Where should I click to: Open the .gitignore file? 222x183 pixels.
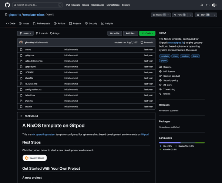point(30,55)
